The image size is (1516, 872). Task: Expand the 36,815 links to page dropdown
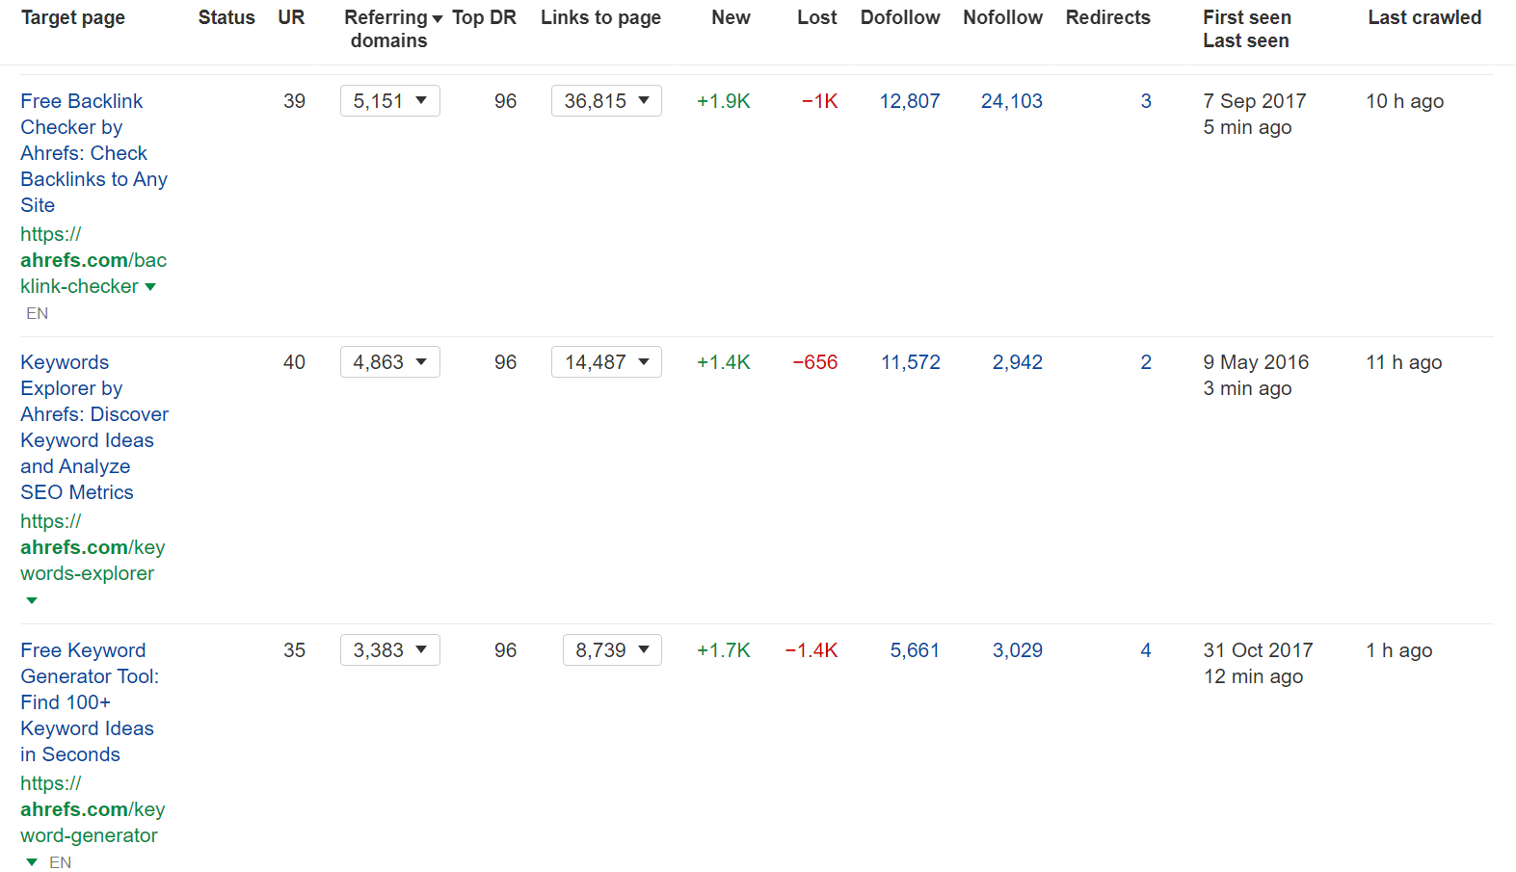click(x=606, y=101)
